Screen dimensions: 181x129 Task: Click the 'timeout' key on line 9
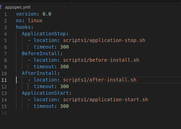click(x=44, y=67)
